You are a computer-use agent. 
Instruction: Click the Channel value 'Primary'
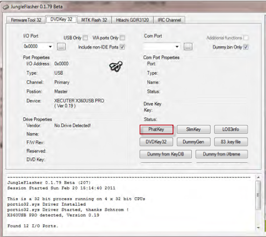pos(62,82)
